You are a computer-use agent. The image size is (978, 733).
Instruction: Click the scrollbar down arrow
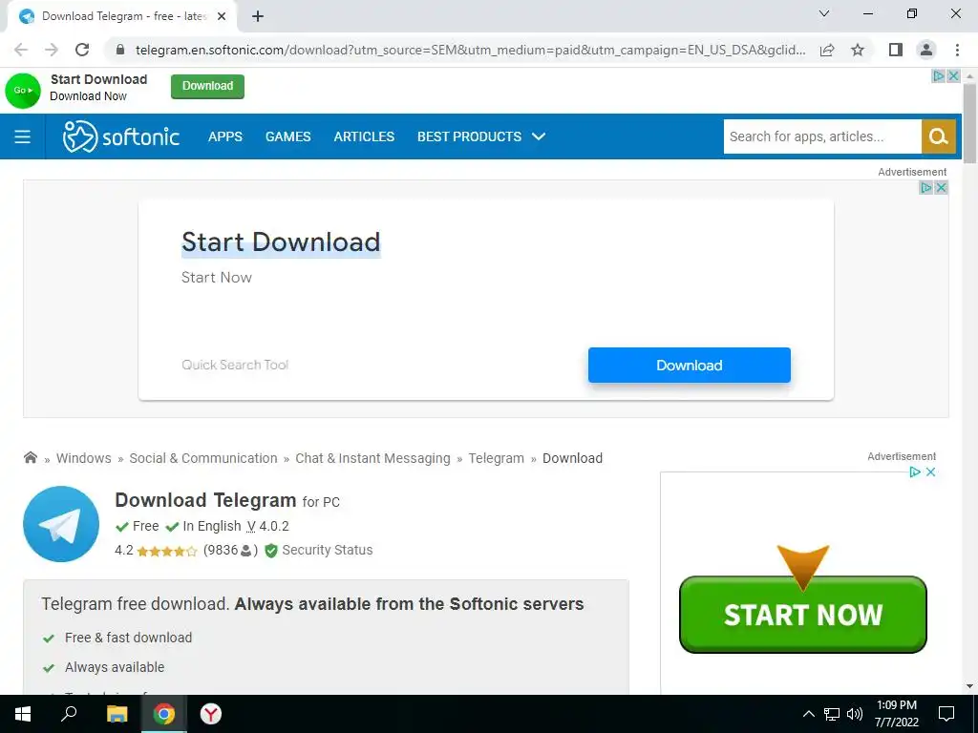(969, 686)
